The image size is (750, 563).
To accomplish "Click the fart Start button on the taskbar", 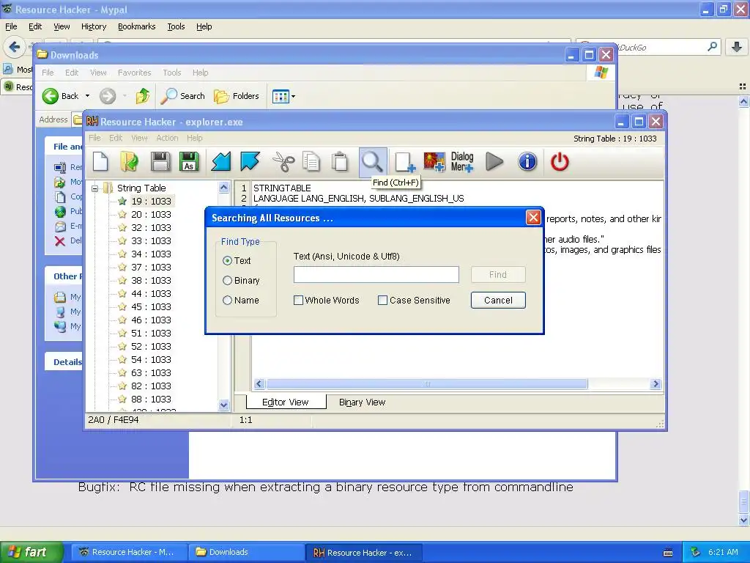I will [x=31, y=552].
